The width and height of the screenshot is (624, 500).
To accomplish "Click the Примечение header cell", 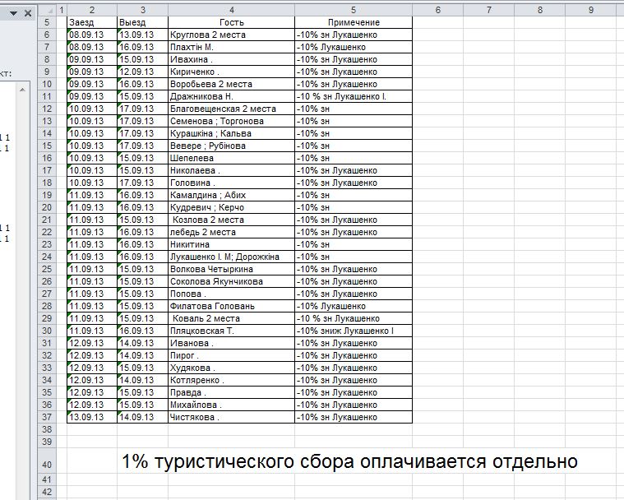I will pos(354,22).
